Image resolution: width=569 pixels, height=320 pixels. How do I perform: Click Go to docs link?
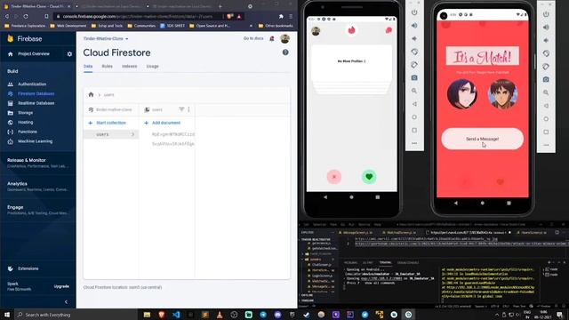point(253,38)
